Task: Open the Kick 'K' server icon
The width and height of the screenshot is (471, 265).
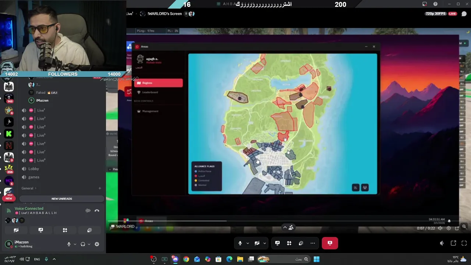Action: point(9,134)
